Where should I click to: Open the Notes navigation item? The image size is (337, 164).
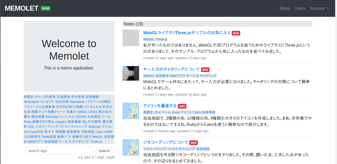tap(285, 8)
